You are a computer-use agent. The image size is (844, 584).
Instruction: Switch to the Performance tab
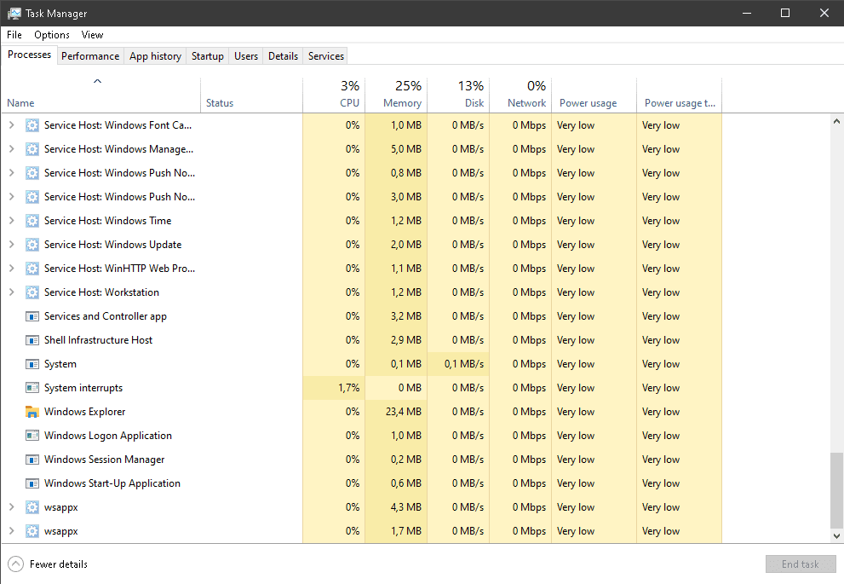tap(90, 56)
